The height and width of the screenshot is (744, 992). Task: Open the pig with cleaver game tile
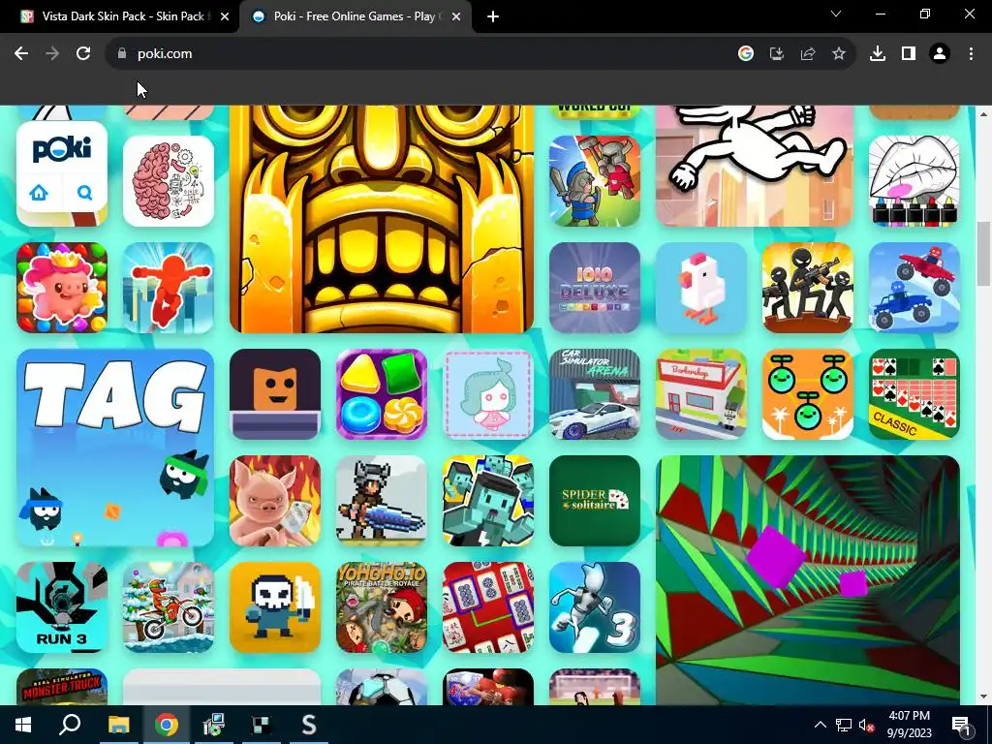(x=275, y=501)
